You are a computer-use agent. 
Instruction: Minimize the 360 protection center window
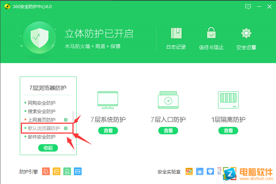coord(259,7)
